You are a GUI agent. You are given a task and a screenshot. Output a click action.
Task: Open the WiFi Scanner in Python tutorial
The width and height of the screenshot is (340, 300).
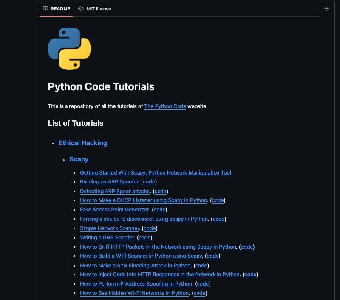141,256
